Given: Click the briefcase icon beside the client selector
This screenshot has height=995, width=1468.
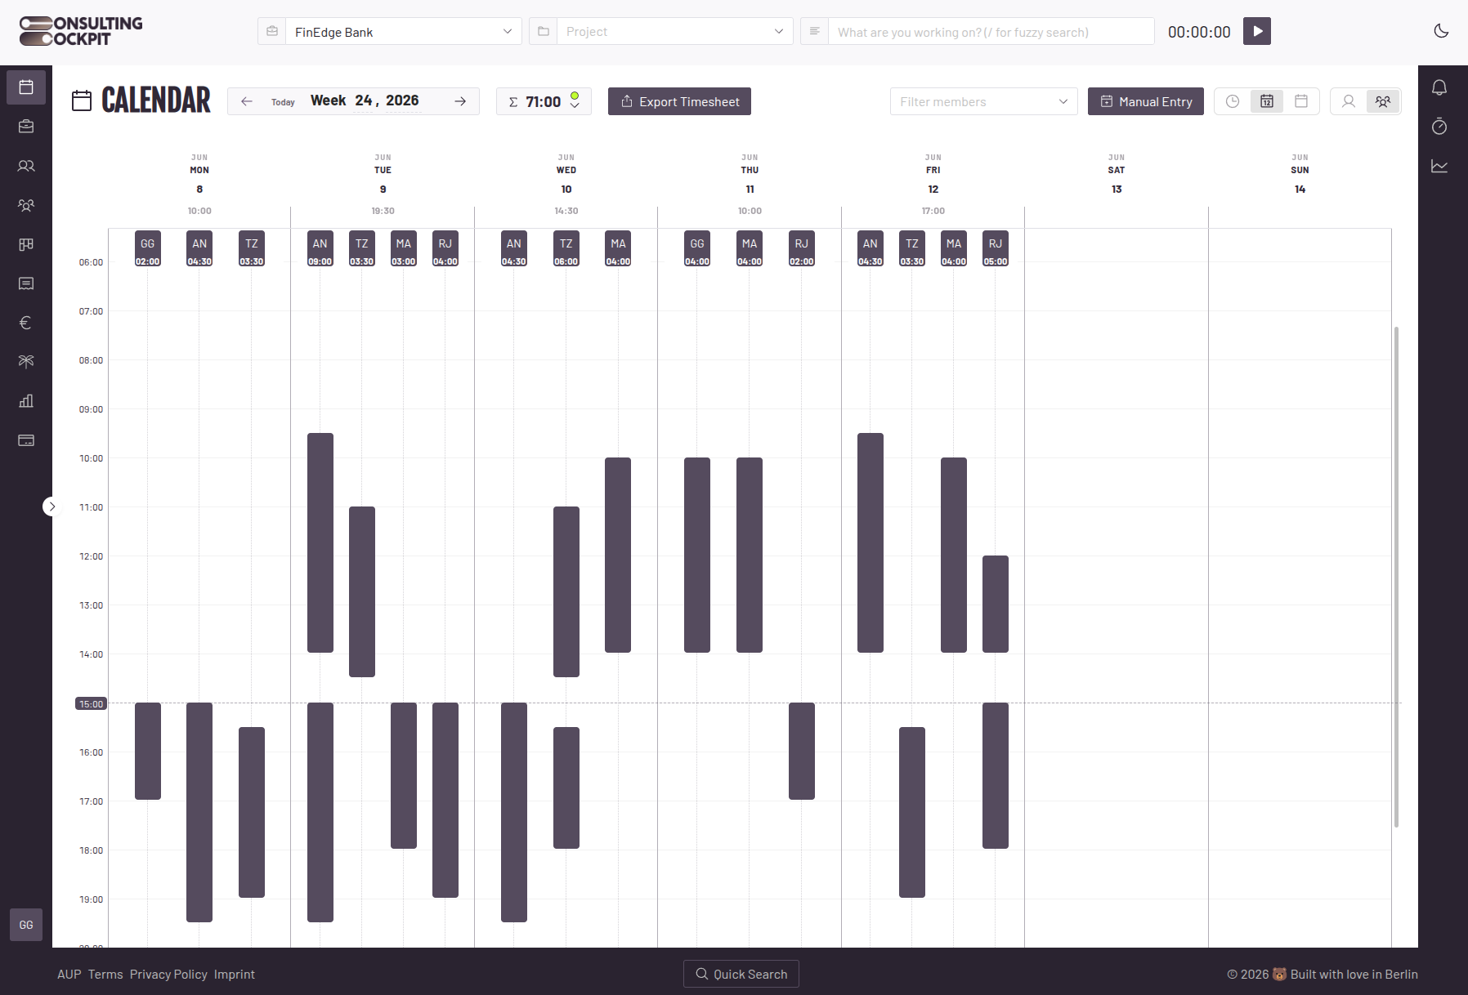Looking at the screenshot, I should pos(272,31).
